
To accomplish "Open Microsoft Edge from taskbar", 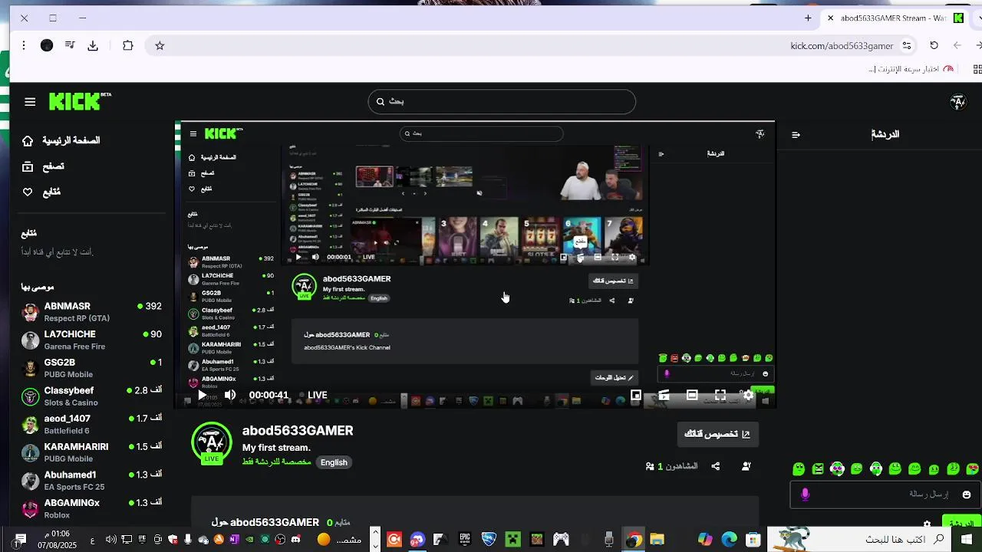I will (729, 540).
